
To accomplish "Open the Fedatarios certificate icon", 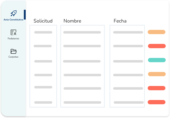I will click(x=13, y=32).
